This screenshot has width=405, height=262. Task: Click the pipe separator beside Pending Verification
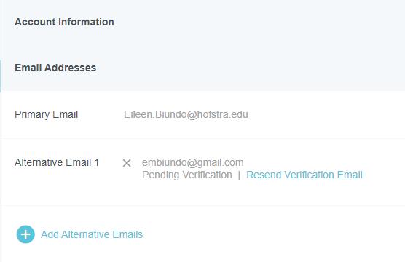click(x=239, y=175)
